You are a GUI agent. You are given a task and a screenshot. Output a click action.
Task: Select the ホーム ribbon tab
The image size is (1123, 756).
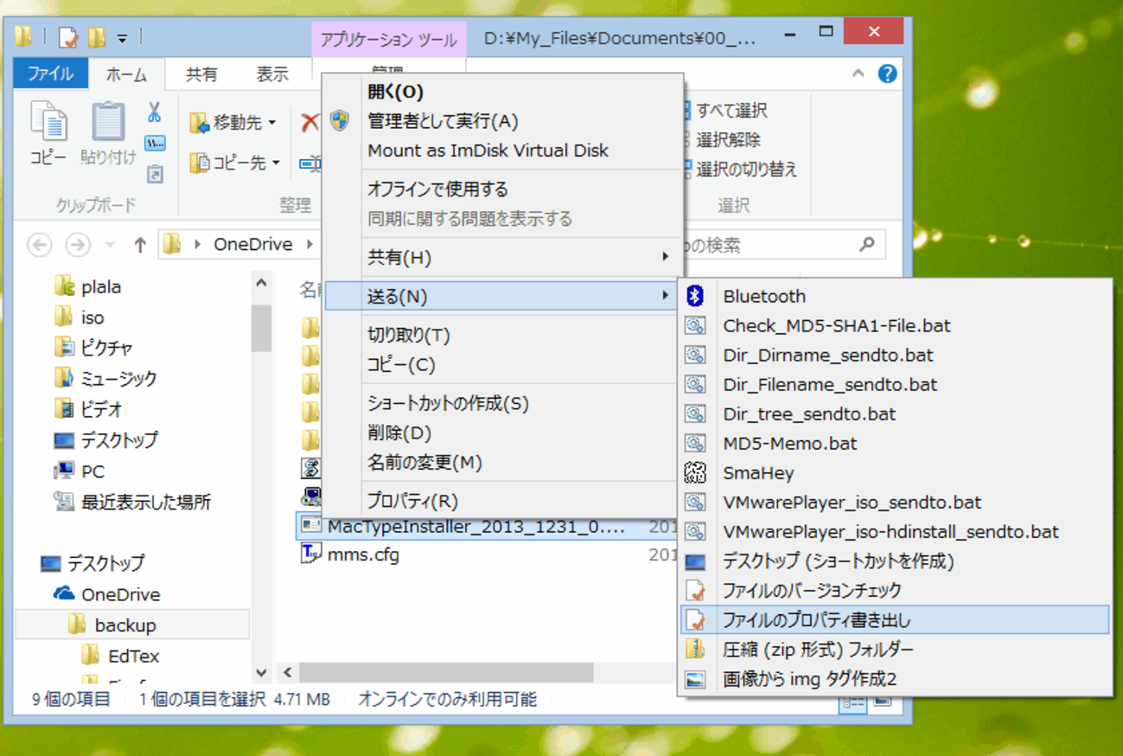126,74
